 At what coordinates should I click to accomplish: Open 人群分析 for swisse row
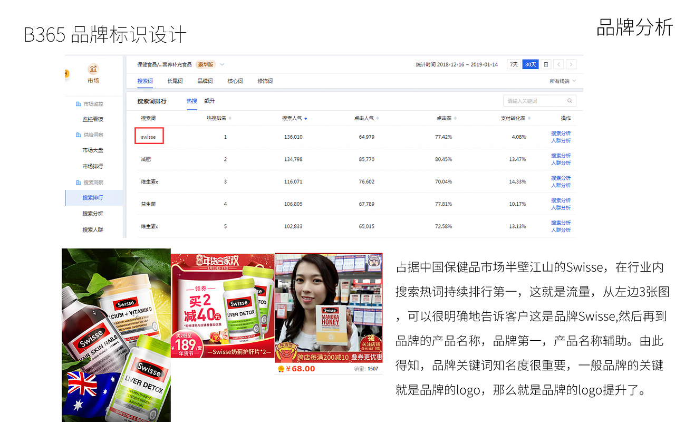click(x=561, y=141)
